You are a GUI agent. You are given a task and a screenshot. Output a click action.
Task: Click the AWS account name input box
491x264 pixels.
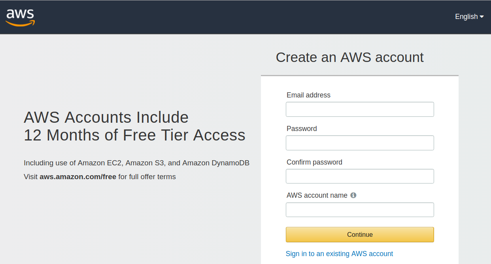coord(360,210)
